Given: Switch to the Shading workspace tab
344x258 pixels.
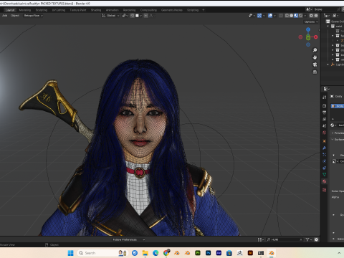Looking at the screenshot, I should (96, 10).
